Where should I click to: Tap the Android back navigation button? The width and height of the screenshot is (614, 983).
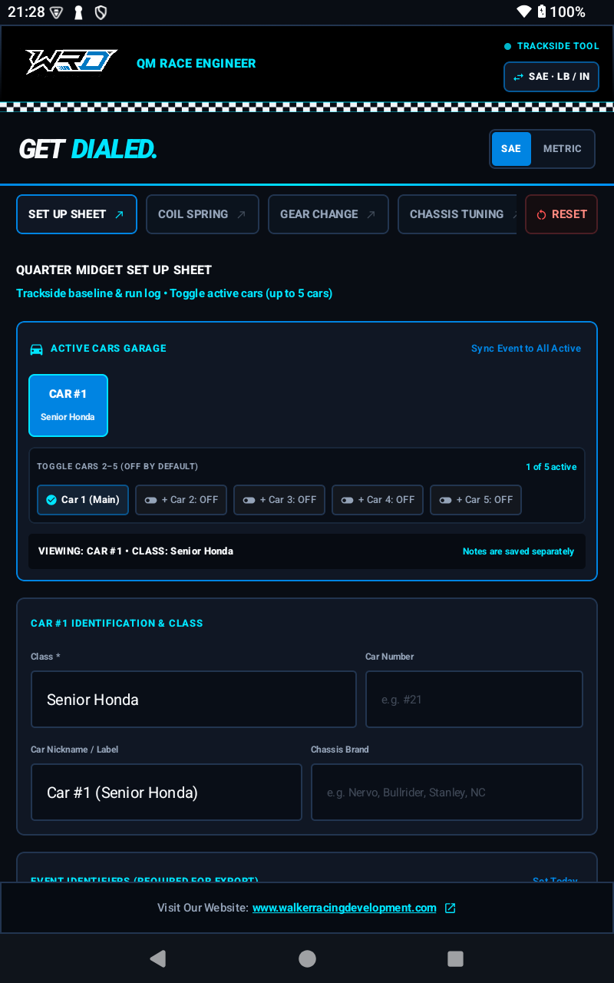(x=158, y=958)
